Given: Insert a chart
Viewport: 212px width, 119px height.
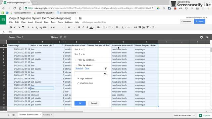Looking at the screenshot, I should click(x=144, y=27).
